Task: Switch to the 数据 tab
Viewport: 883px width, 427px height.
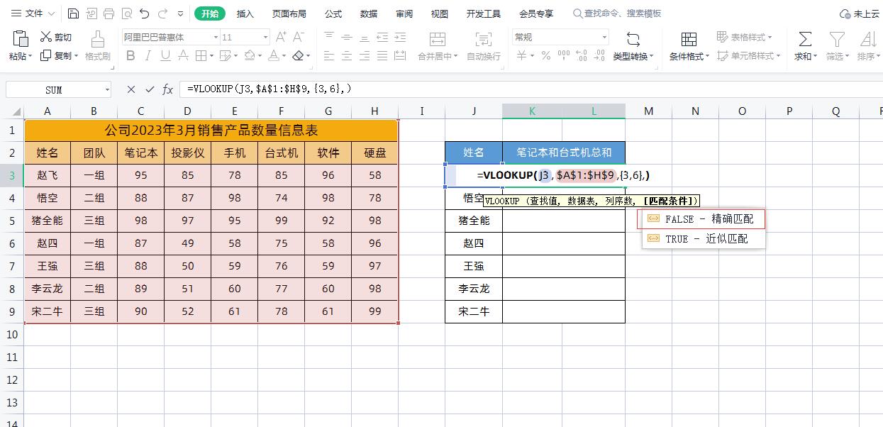Action: click(369, 13)
